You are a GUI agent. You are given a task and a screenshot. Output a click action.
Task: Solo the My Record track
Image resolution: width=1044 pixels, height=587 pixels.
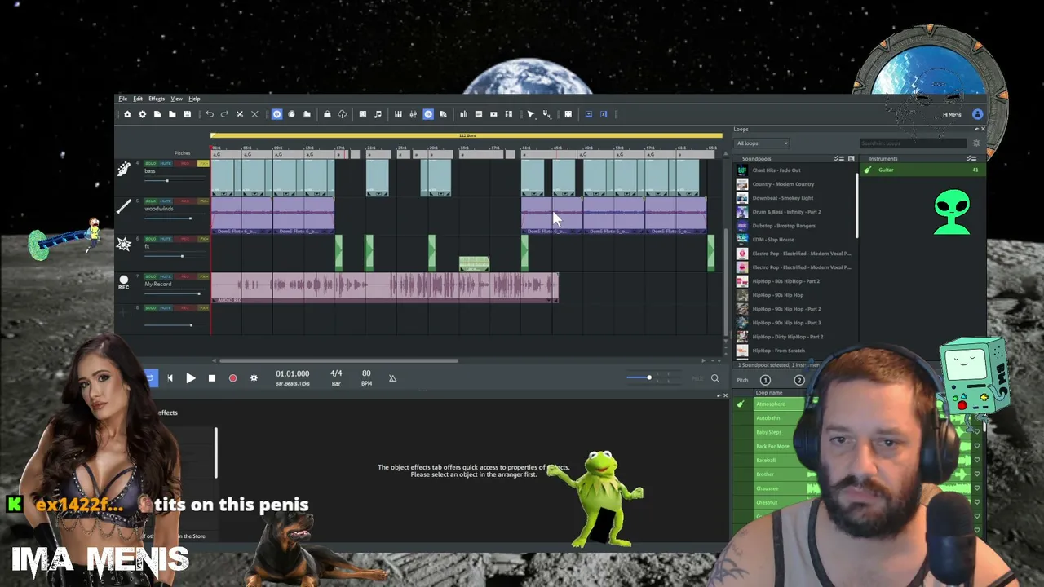click(x=150, y=276)
